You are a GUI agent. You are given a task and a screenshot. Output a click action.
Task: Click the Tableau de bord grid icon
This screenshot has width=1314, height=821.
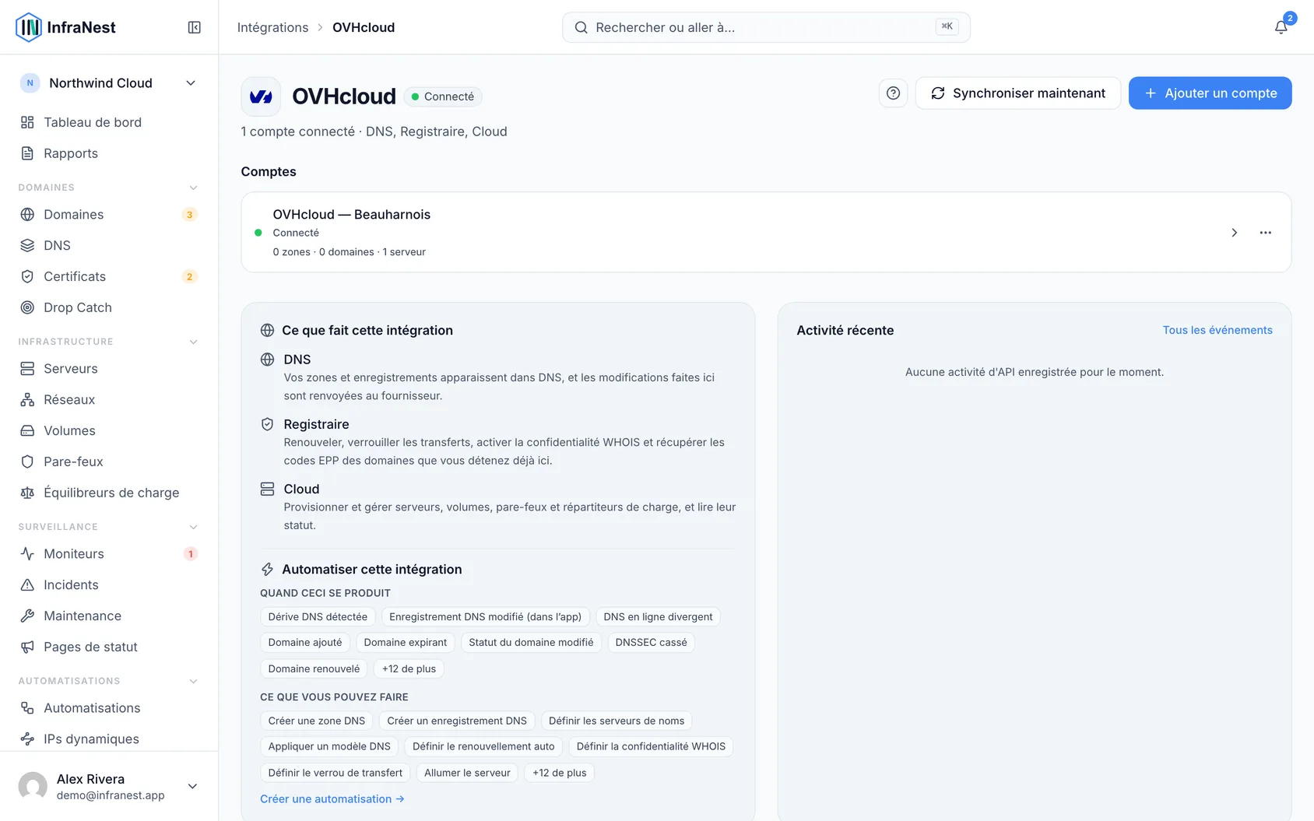(x=27, y=122)
